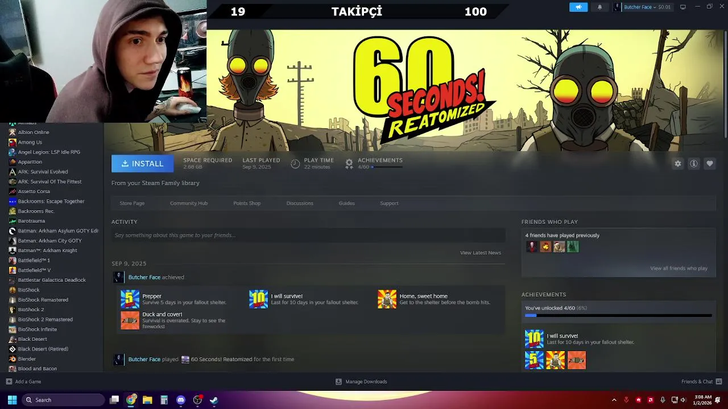The height and width of the screenshot is (409, 728).
Task: Open the Support tab
Action: 389,203
